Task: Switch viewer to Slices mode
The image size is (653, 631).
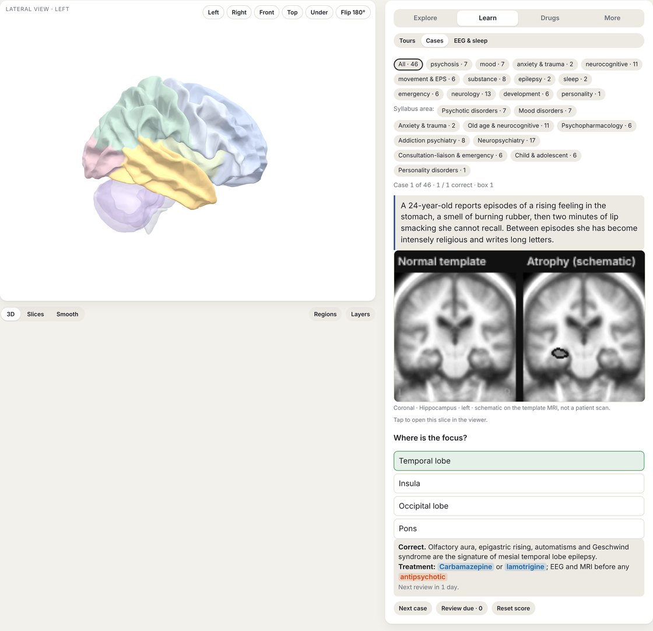Action: click(x=36, y=314)
